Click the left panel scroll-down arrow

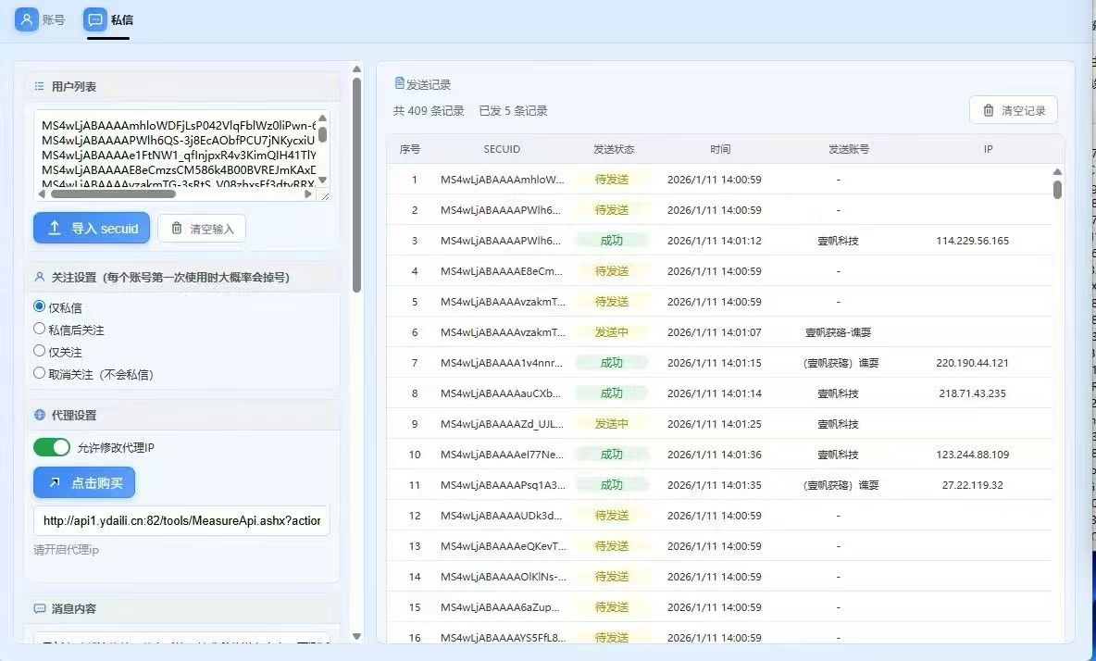(x=357, y=637)
